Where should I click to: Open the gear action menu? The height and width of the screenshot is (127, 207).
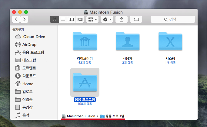point(107,19)
